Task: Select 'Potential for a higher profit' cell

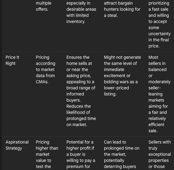Action: (81, 154)
